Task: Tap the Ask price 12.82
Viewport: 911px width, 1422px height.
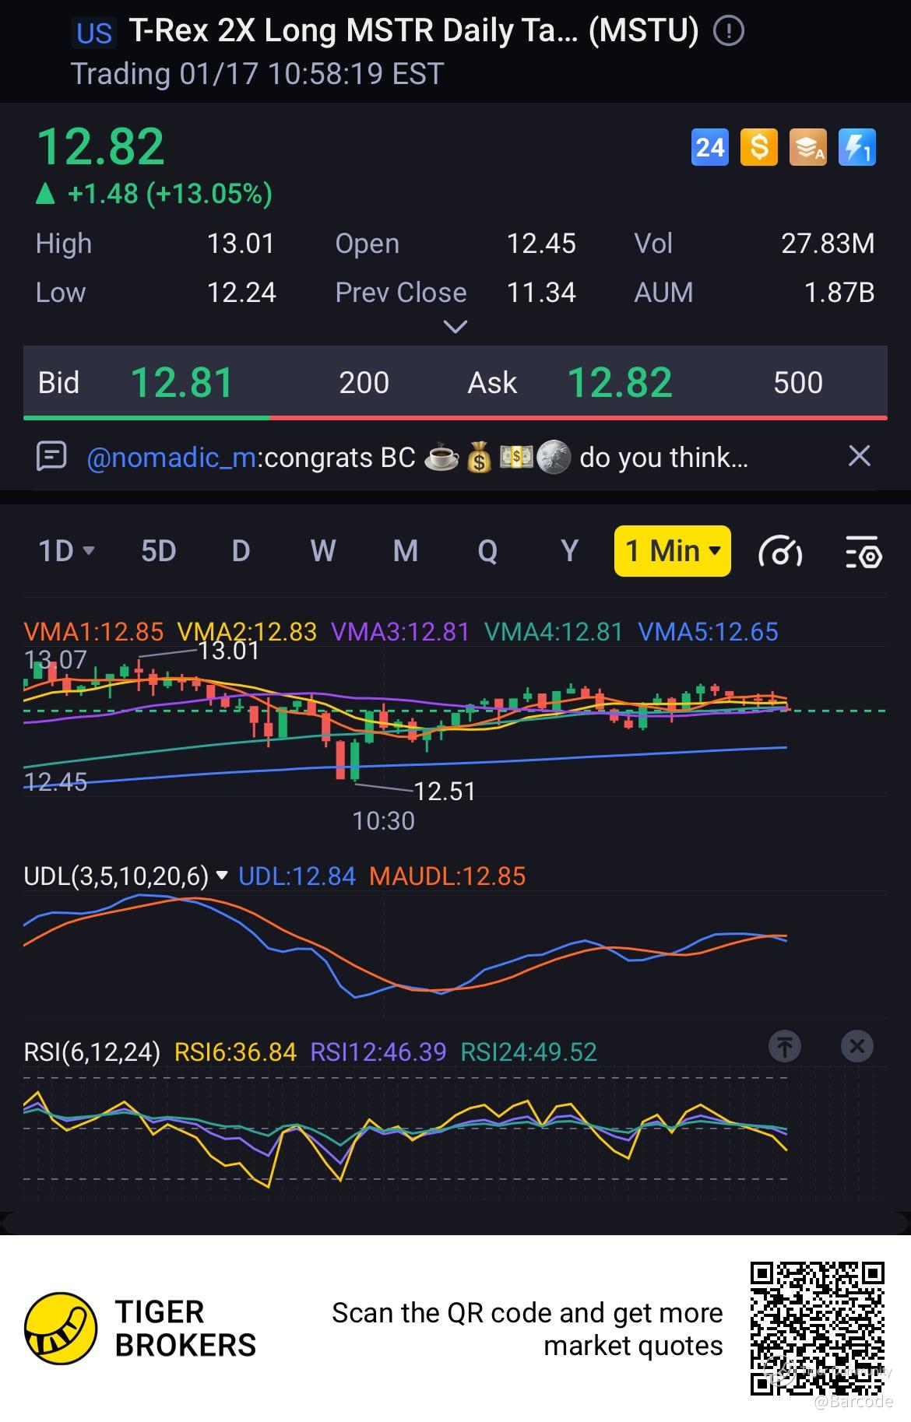Action: pyautogui.click(x=620, y=382)
